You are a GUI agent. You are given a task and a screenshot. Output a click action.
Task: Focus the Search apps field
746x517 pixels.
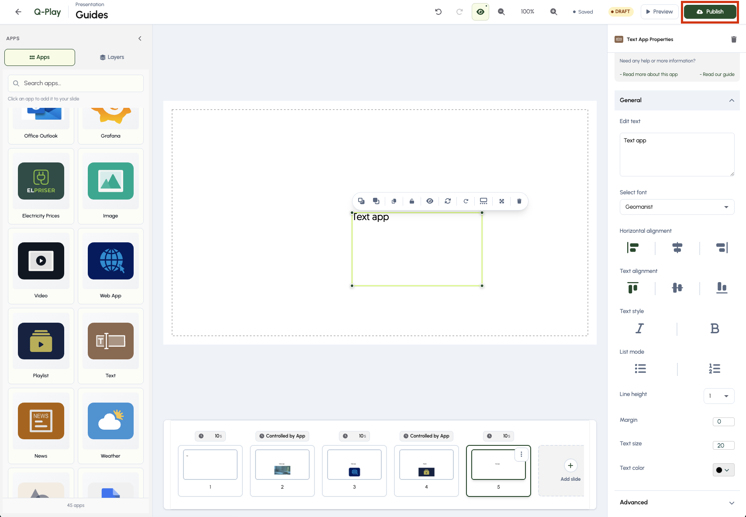(76, 83)
